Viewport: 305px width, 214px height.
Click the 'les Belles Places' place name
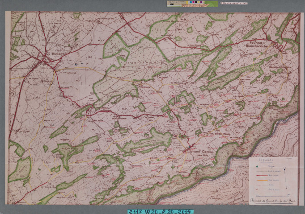[x=220, y=134]
